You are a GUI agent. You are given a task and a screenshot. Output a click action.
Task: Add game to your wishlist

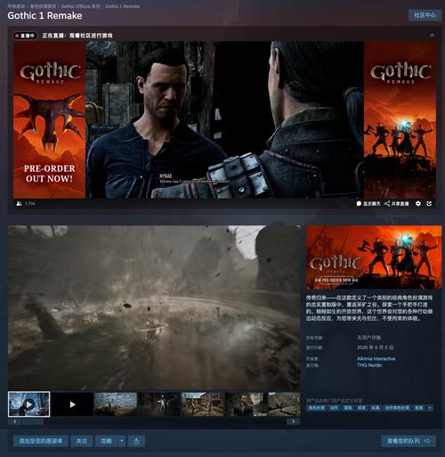pyautogui.click(x=41, y=441)
